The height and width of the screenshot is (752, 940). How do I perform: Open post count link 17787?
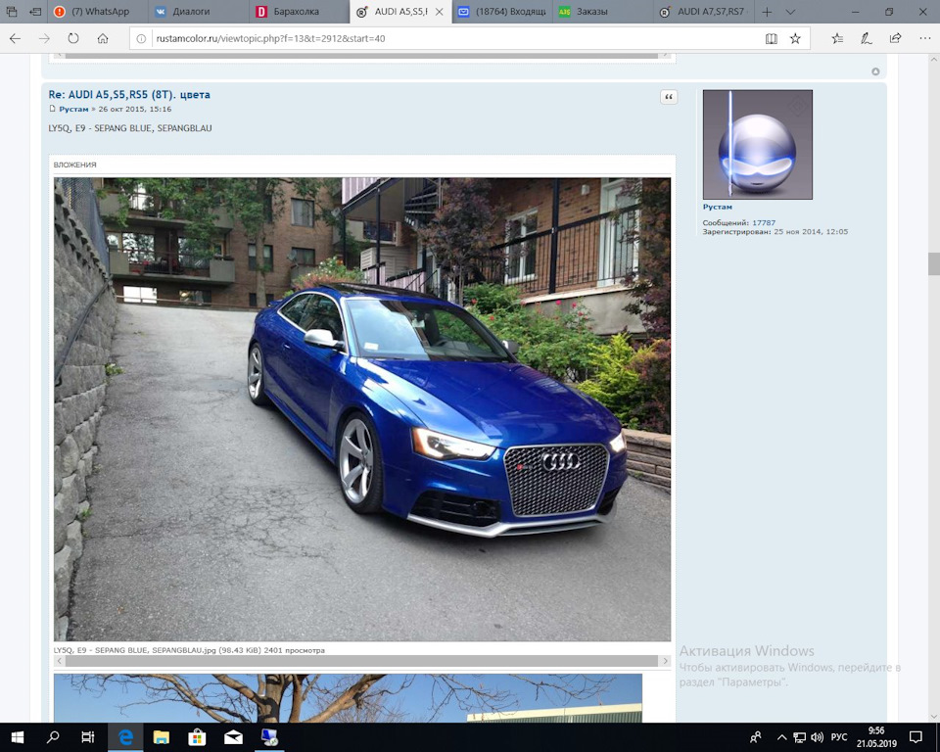coord(764,222)
